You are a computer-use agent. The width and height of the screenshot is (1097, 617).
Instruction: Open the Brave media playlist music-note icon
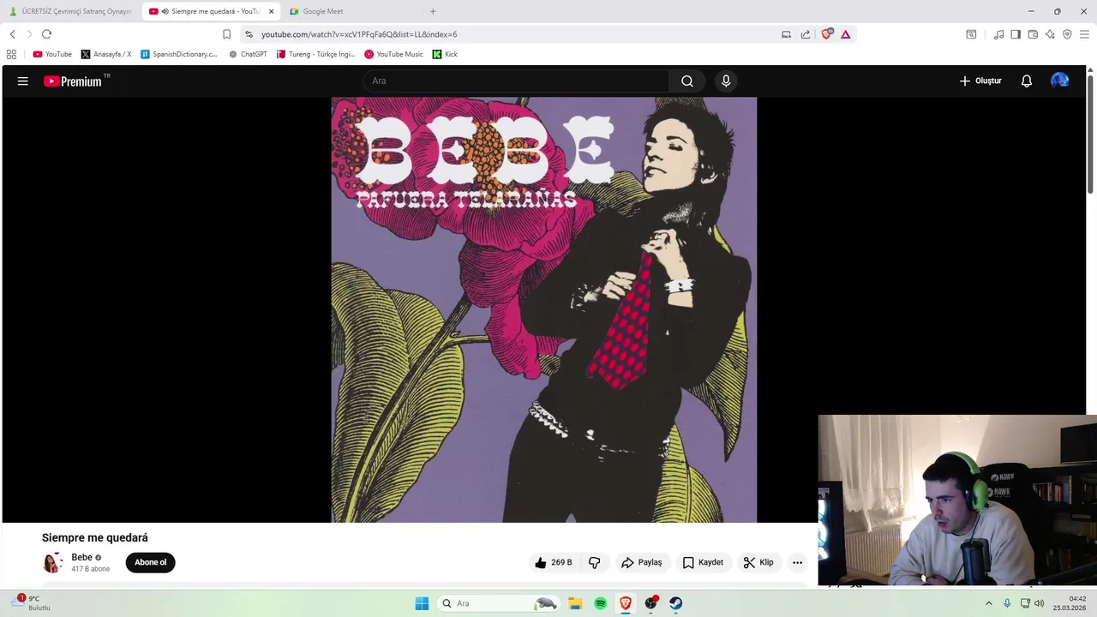998,34
